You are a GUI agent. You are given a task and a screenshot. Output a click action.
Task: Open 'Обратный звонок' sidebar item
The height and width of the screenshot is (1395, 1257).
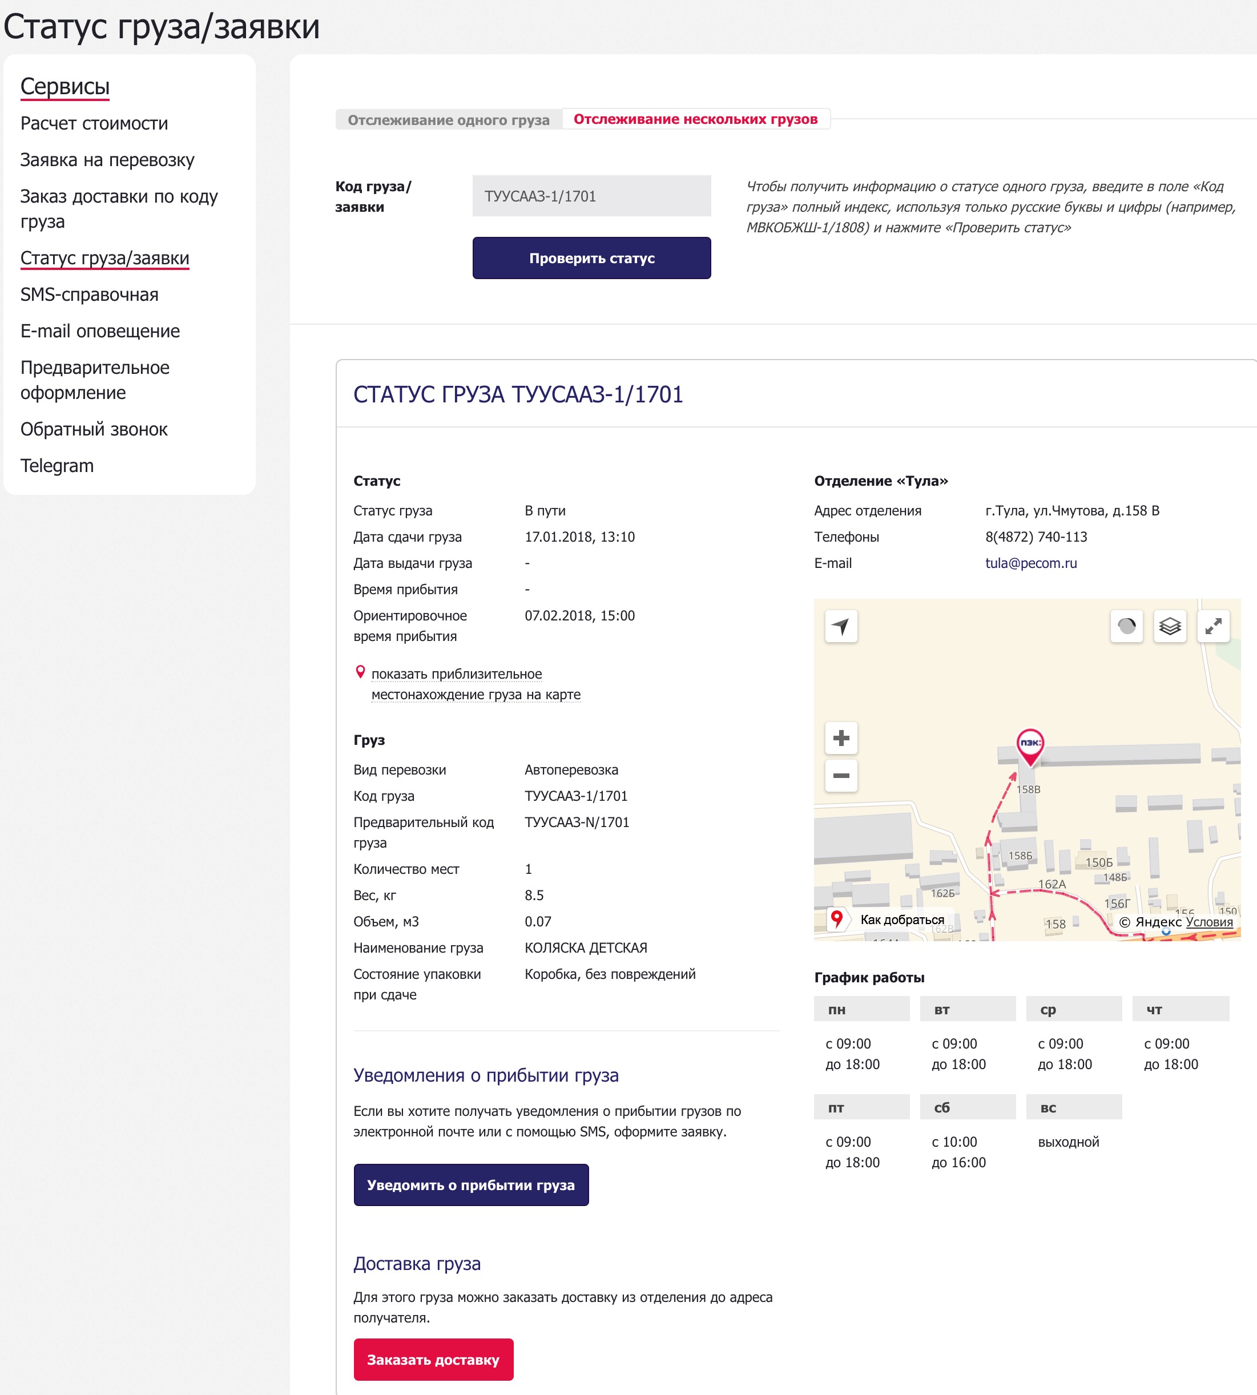point(94,430)
